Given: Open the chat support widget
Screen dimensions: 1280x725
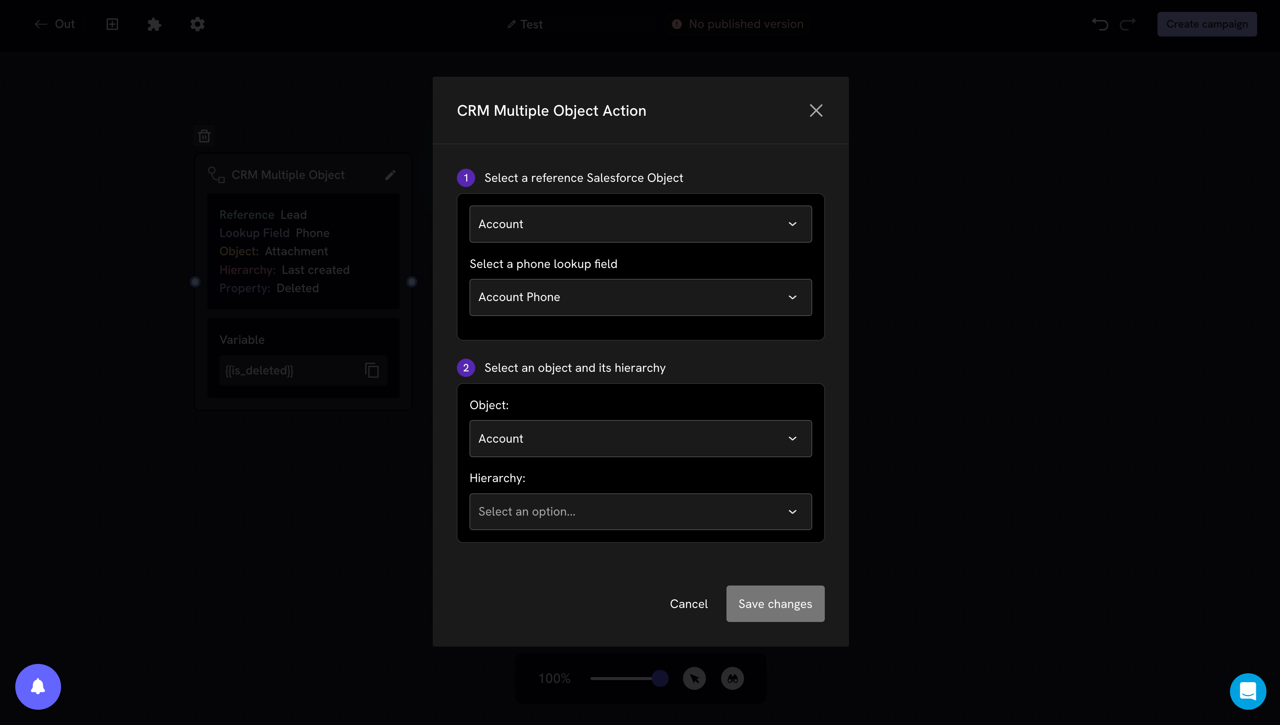Looking at the screenshot, I should tap(1248, 691).
